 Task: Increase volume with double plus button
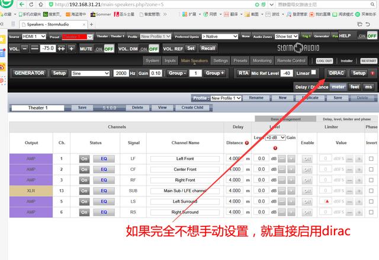(x=62, y=48)
